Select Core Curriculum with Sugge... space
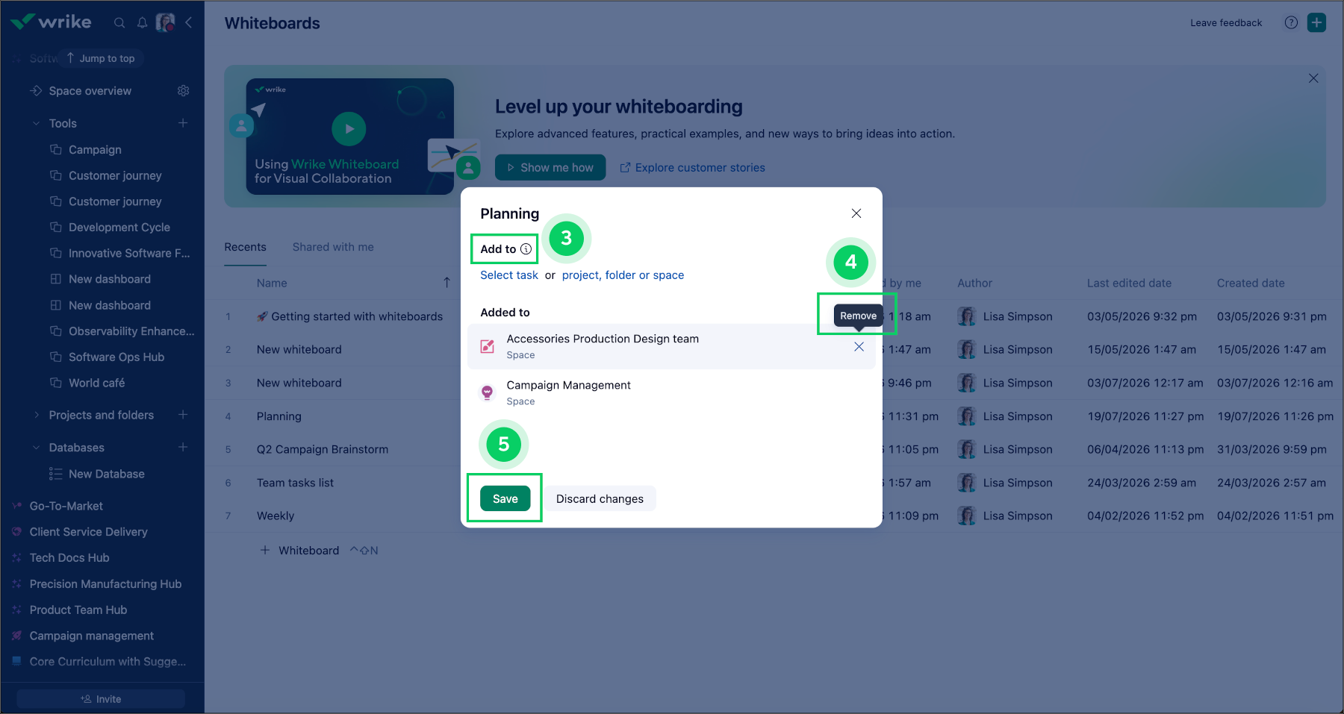This screenshot has height=714, width=1344. 108,662
